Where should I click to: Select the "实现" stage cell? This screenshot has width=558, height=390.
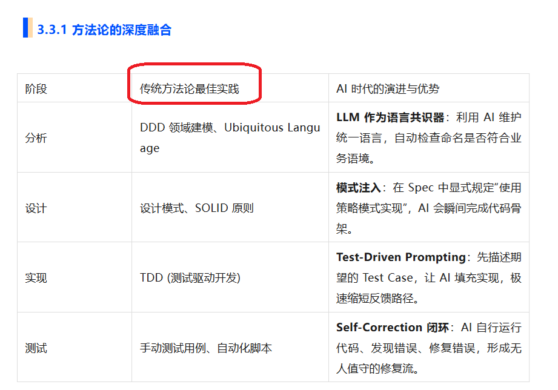(x=36, y=278)
